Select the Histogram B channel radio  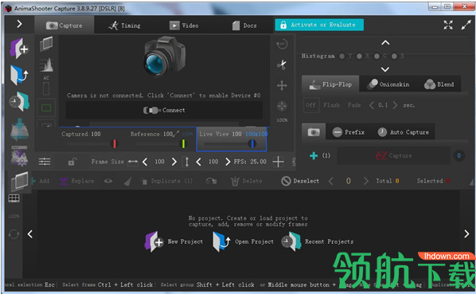[394, 57]
